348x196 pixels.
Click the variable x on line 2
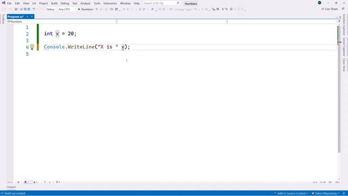click(57, 34)
